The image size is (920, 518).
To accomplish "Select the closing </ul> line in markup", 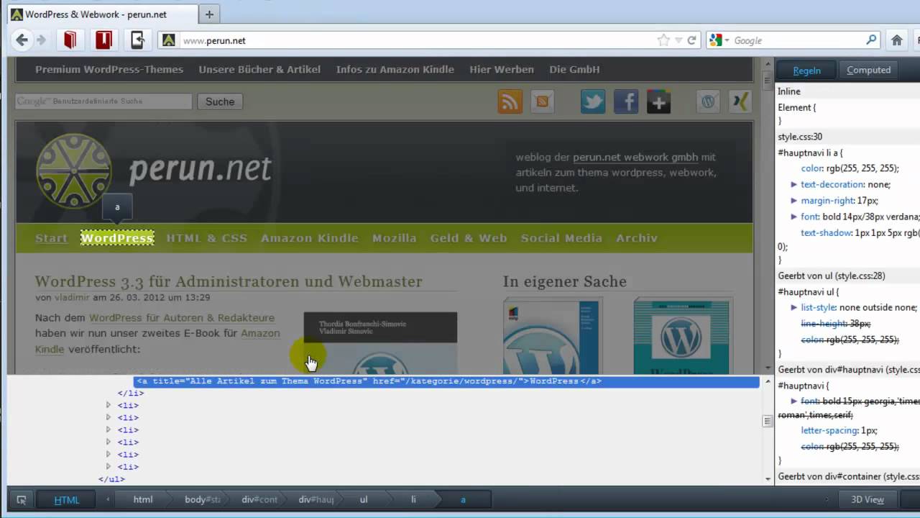I will (111, 479).
